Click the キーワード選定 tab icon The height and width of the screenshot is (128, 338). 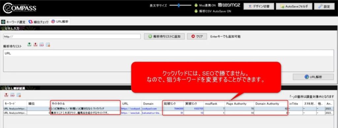3,22
